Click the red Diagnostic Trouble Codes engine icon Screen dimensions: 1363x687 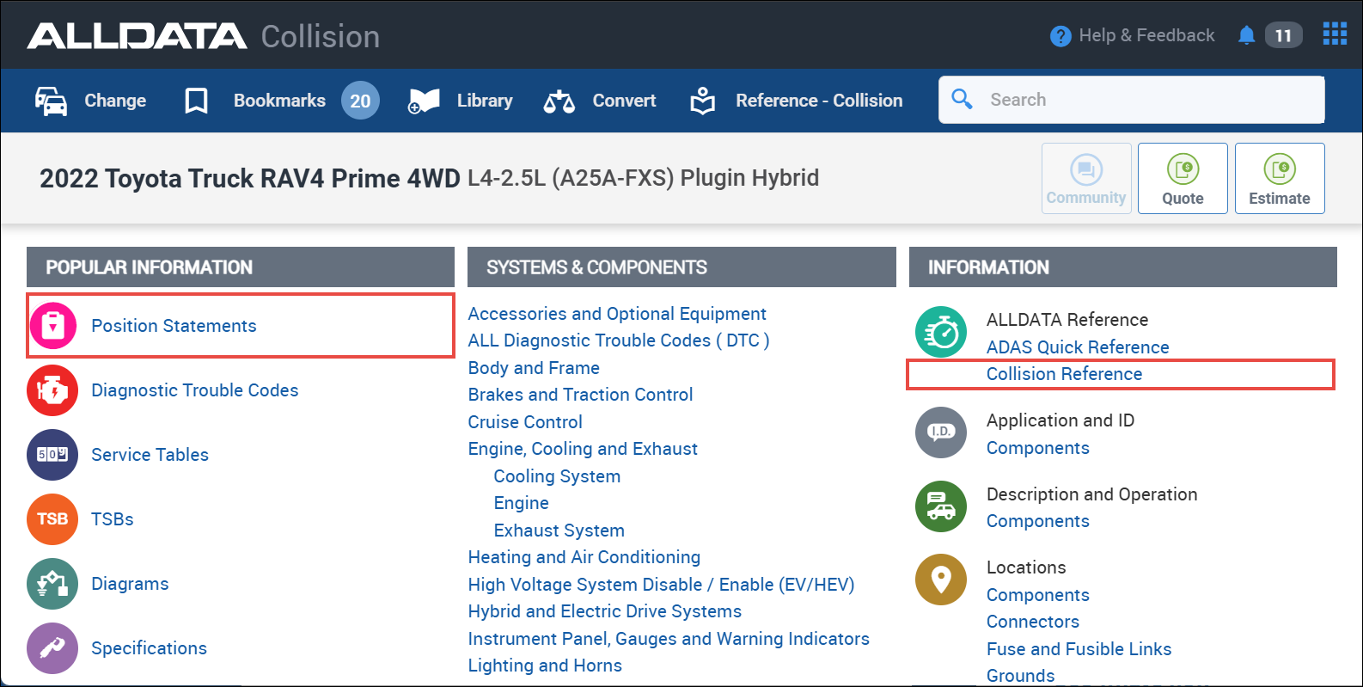pyautogui.click(x=52, y=390)
